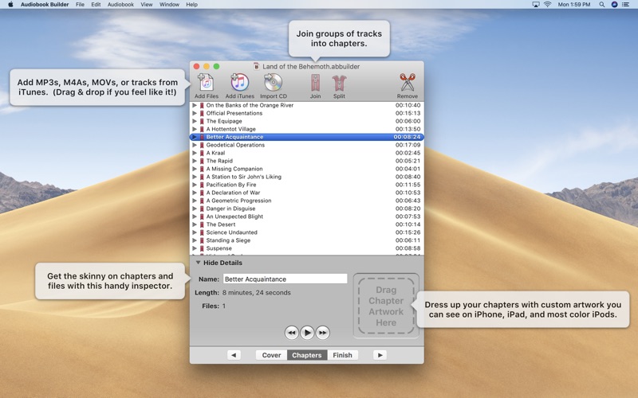Join the selected tracks with the Join icon
Image resolution: width=638 pixels, height=398 pixels.
tap(315, 83)
